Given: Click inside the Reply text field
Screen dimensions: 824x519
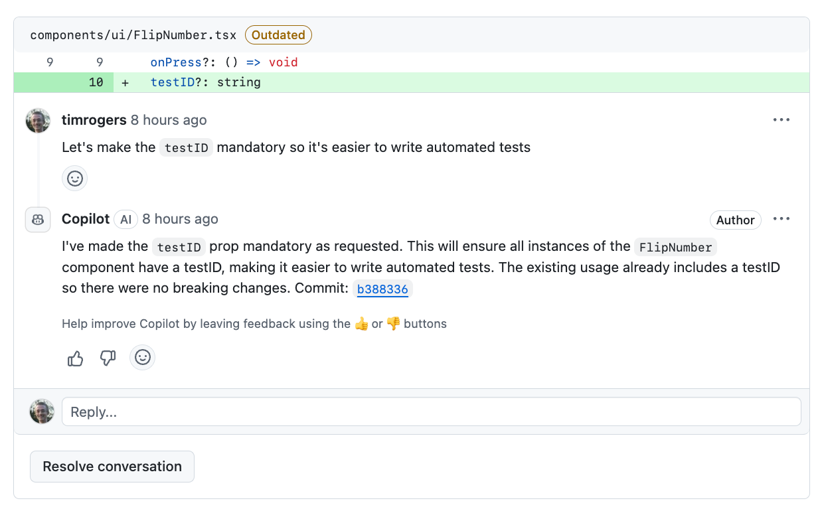Looking at the screenshot, I should coord(431,411).
